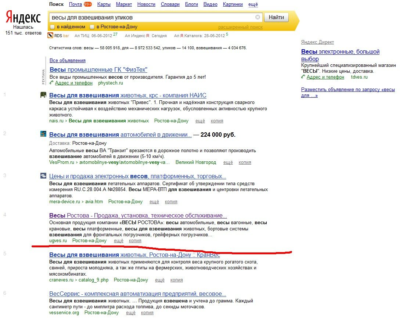This screenshot has width=407, height=323.
Task: Open the Блоги tab
Action: click(x=191, y=4)
